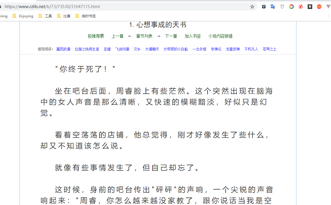Image resolution: width=331 pixels, height=205 pixels.
Task: Add this page with 加入书签
Action: point(193,36)
